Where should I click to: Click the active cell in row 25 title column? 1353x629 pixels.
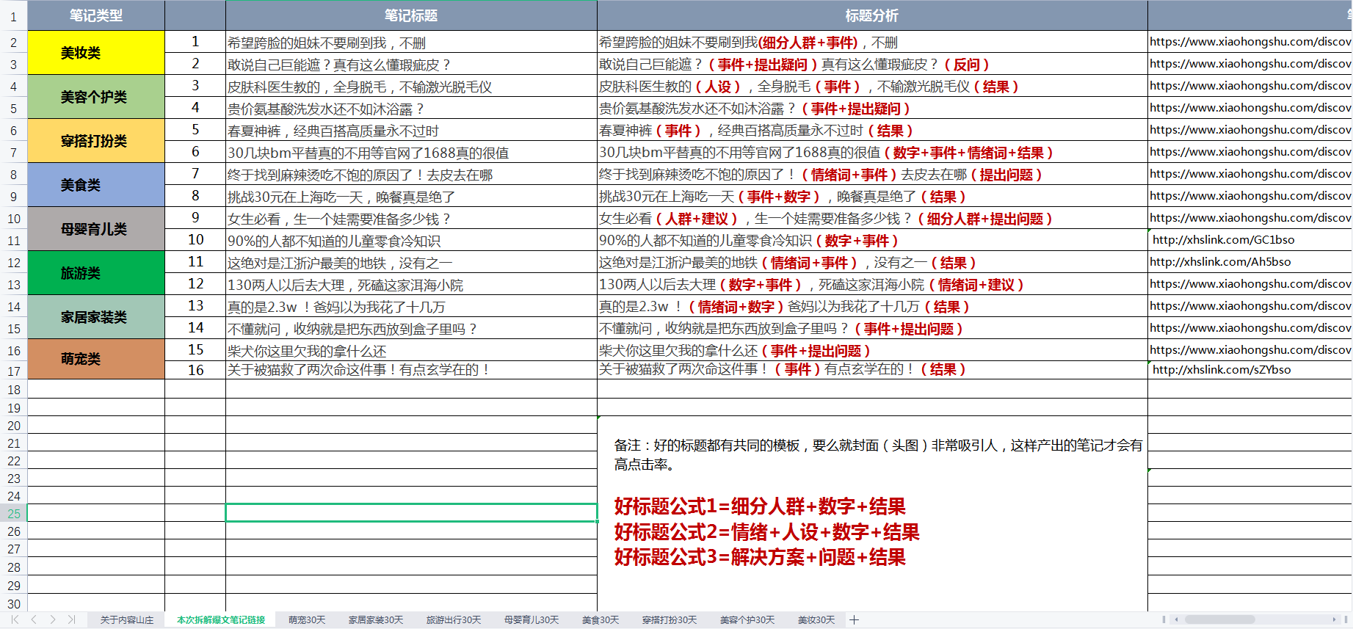pos(411,513)
